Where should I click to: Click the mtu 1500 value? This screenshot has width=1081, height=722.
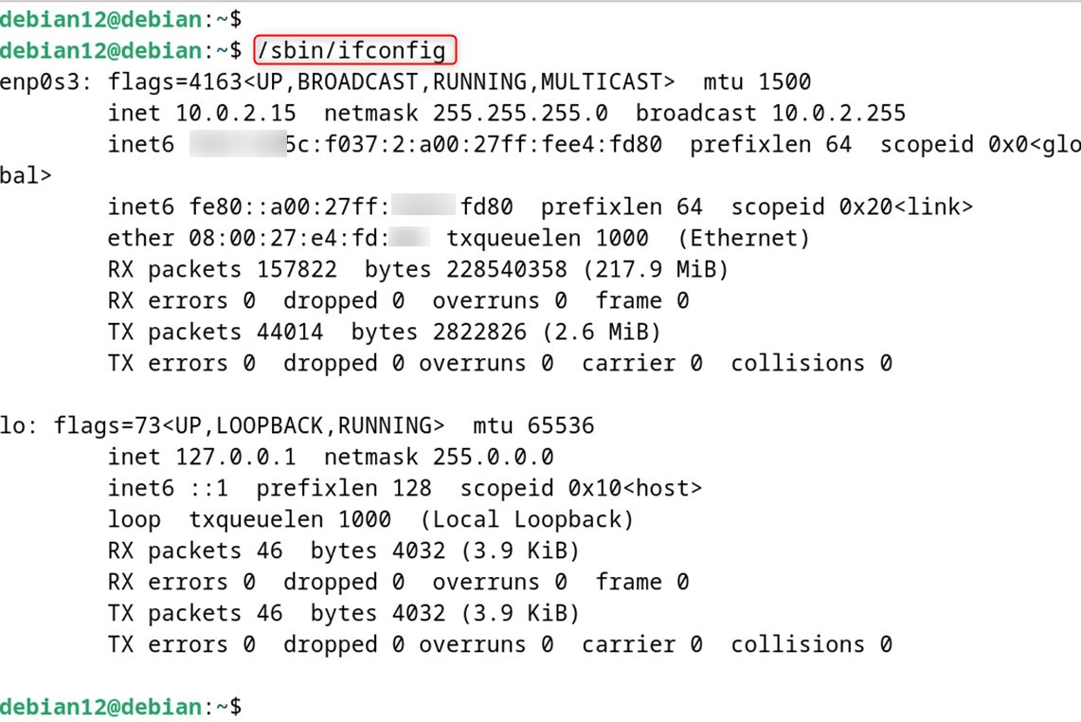point(757,82)
